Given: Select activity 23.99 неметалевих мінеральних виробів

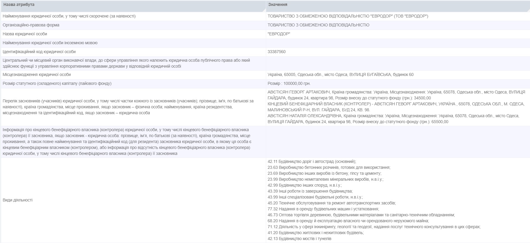Looking at the screenshot, I should pos(325,180).
